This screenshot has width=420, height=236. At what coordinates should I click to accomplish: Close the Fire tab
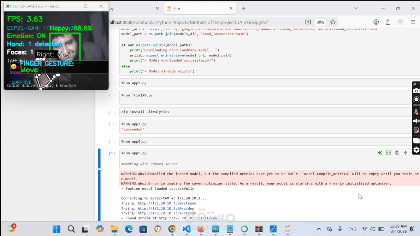click(231, 8)
